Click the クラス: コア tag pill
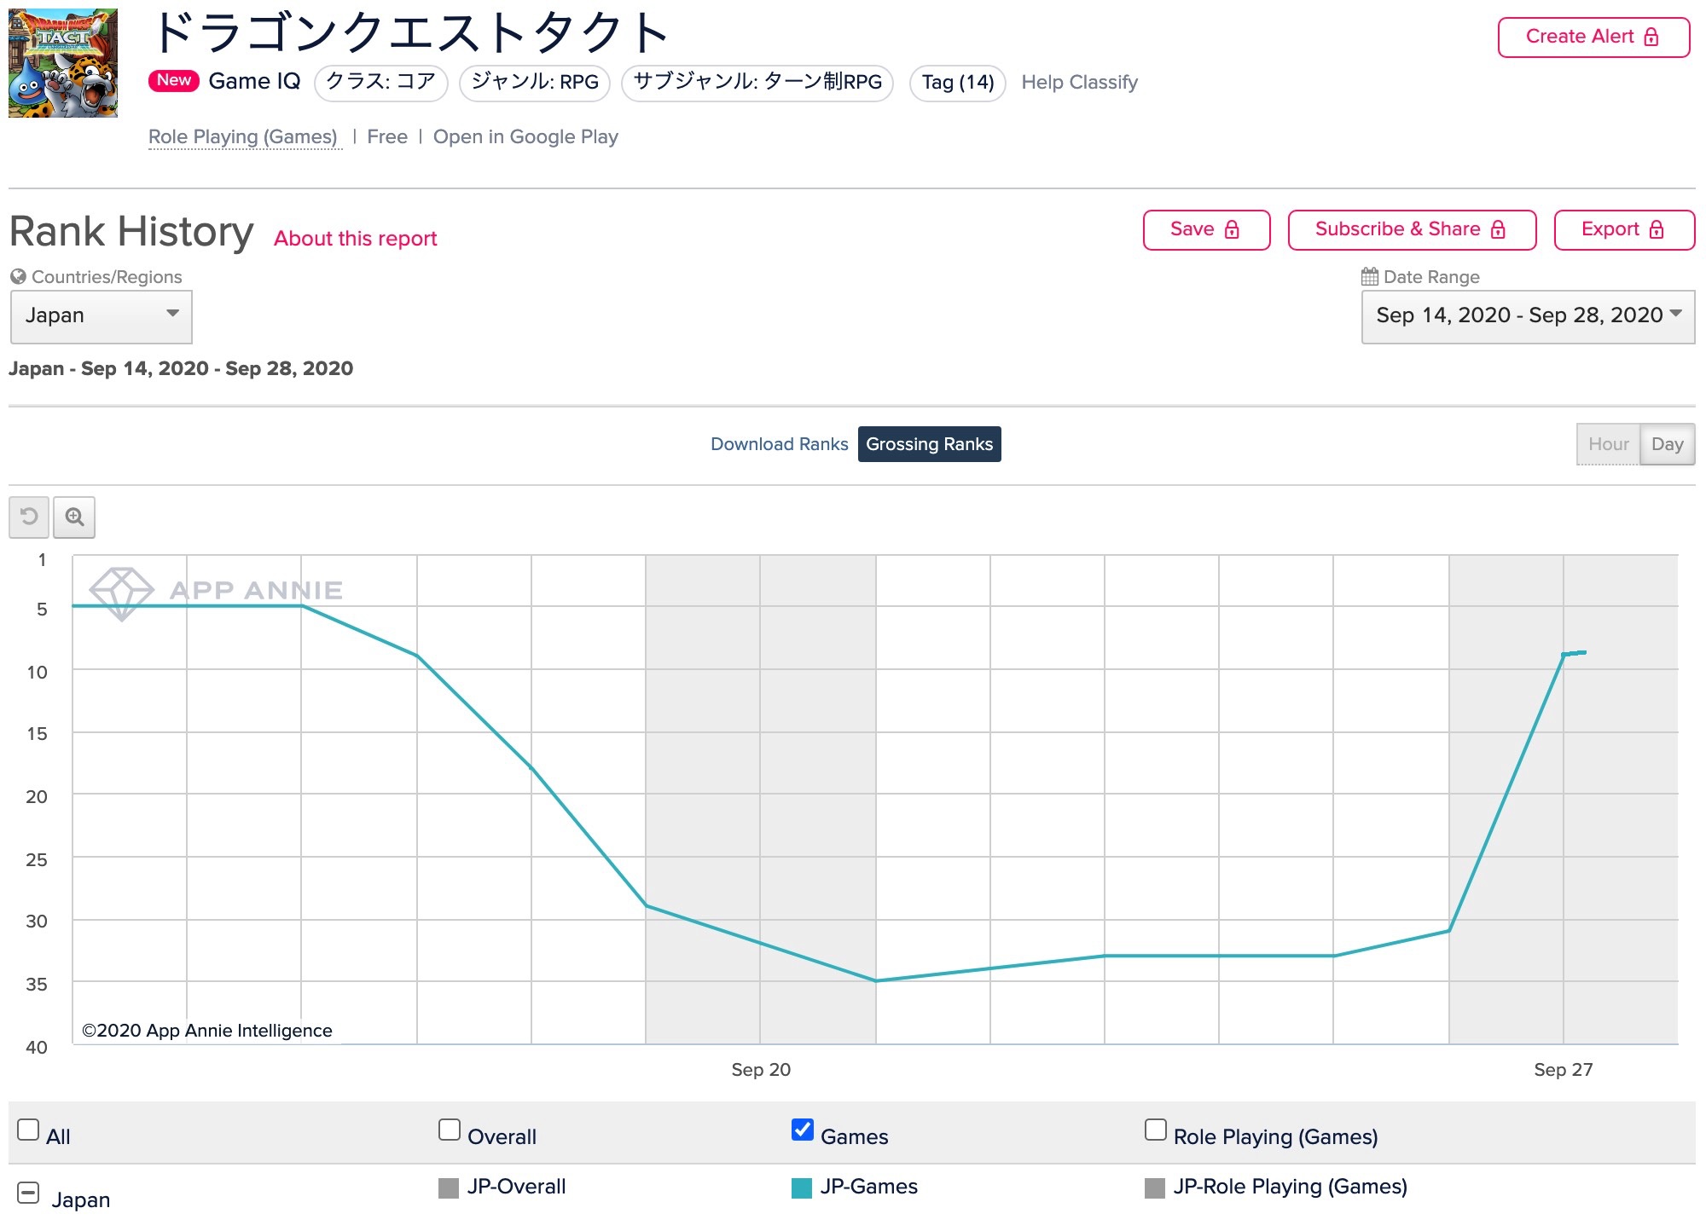This screenshot has width=1706, height=1231. tap(380, 83)
